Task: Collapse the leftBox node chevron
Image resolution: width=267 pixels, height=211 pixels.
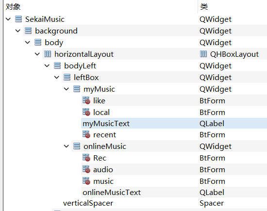Action: click(x=57, y=78)
